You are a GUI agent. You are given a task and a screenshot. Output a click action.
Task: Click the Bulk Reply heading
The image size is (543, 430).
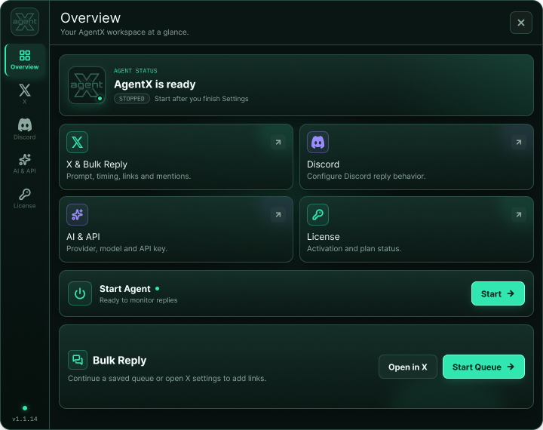point(119,361)
